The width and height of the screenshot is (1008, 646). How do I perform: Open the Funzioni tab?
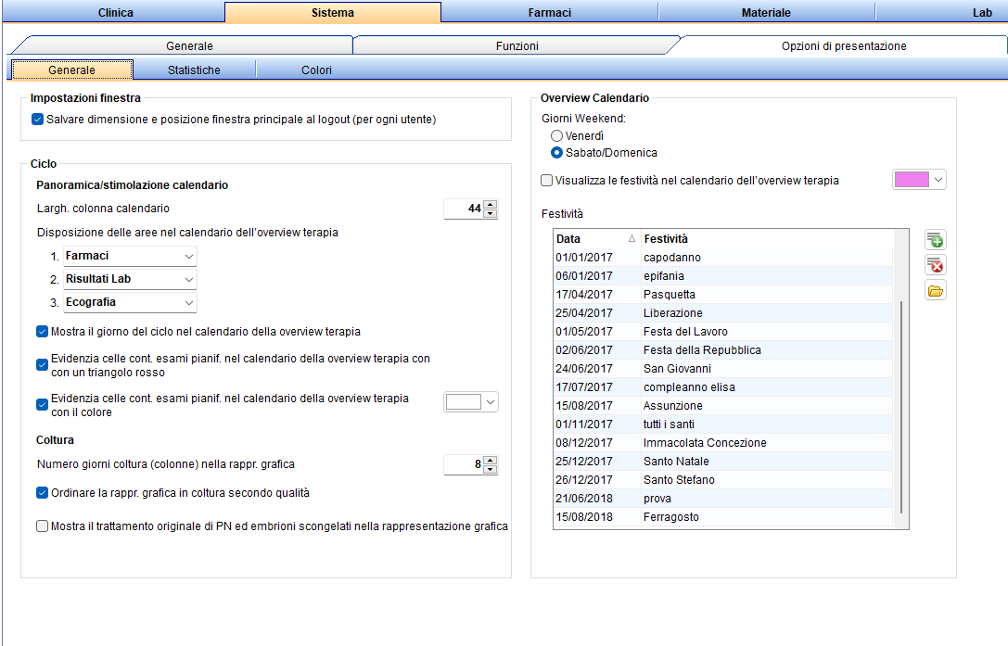click(517, 45)
